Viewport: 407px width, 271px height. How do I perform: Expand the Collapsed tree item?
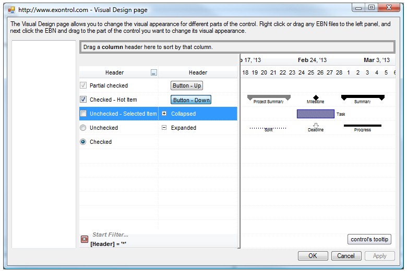[164, 114]
